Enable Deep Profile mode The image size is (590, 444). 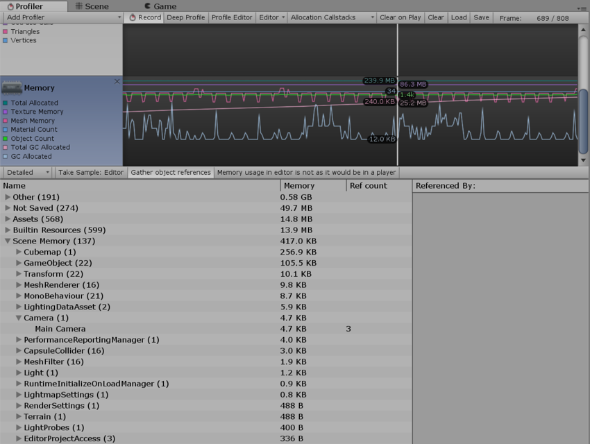click(x=185, y=17)
